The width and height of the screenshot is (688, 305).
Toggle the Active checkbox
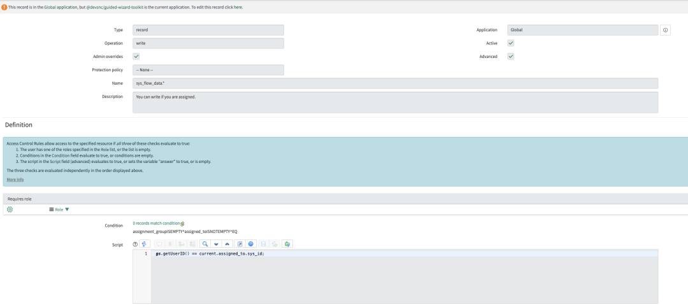point(511,43)
